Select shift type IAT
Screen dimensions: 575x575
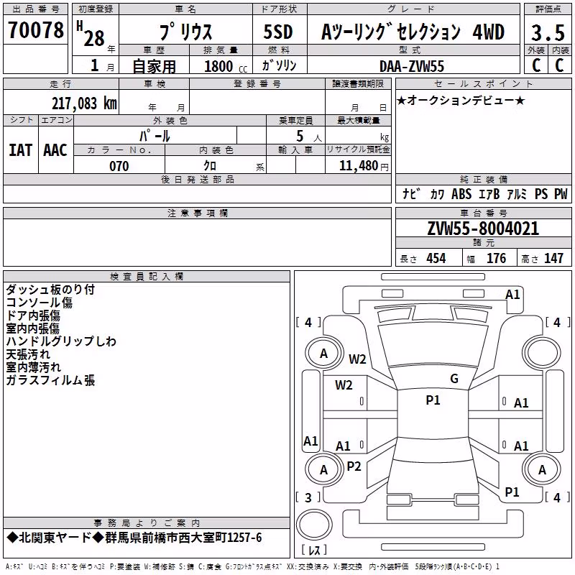pos(21,150)
